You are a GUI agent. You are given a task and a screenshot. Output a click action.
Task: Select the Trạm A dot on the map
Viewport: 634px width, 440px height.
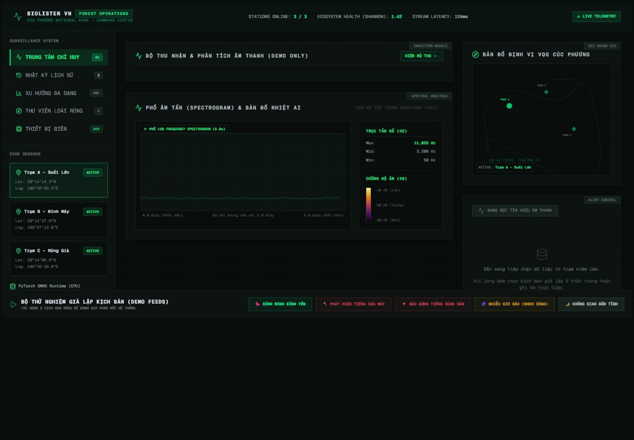(509, 106)
